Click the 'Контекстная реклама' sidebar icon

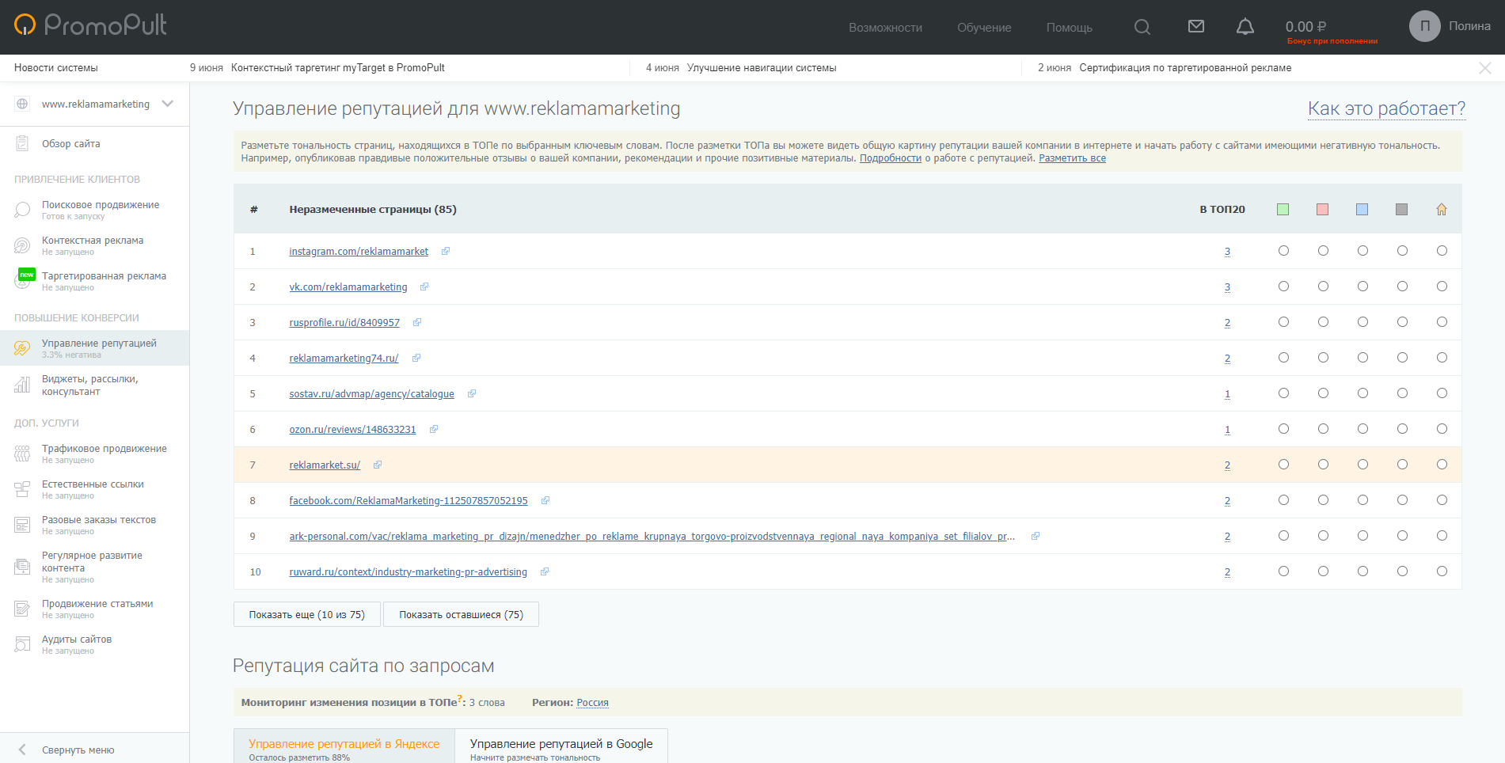(22, 245)
